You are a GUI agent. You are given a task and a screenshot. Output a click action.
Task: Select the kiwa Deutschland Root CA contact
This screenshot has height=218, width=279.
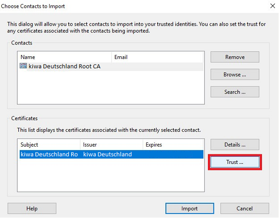coord(64,66)
